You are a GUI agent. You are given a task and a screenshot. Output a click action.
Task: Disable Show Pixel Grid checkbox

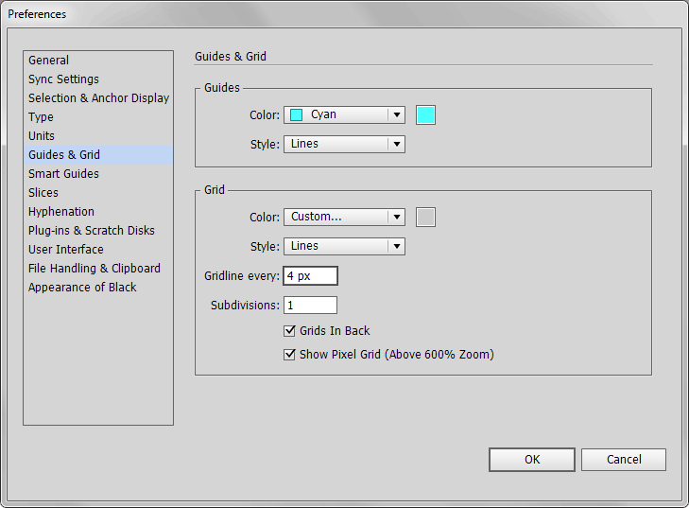(289, 355)
